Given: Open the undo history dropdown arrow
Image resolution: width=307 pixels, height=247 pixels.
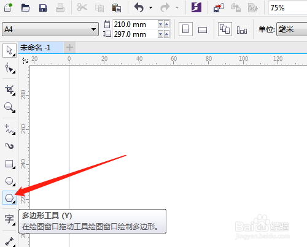Looking at the screenshot, I should [x=150, y=8].
